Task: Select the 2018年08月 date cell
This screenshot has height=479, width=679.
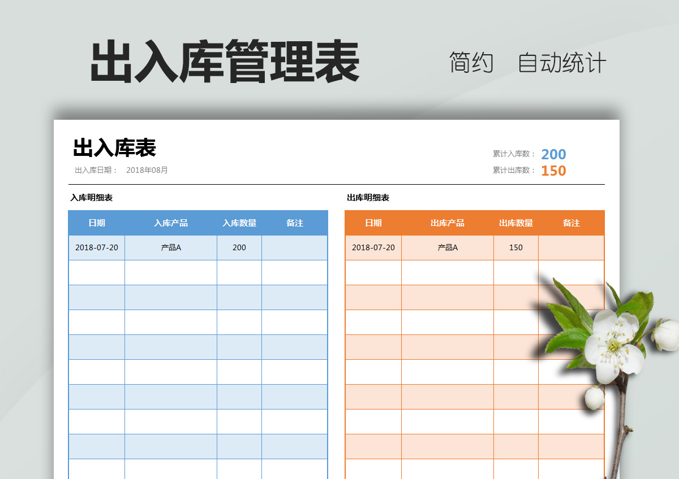Action: (147, 170)
